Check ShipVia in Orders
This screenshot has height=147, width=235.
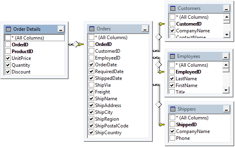point(91,85)
